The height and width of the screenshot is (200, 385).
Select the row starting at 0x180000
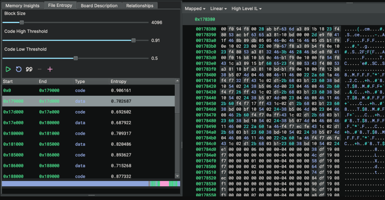coord(88,134)
